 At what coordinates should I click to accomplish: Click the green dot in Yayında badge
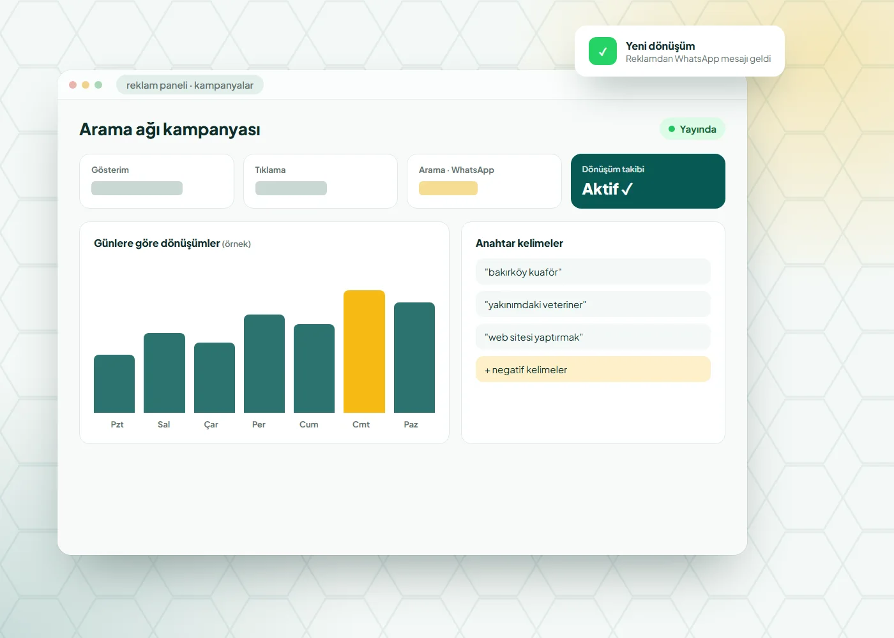pos(672,129)
